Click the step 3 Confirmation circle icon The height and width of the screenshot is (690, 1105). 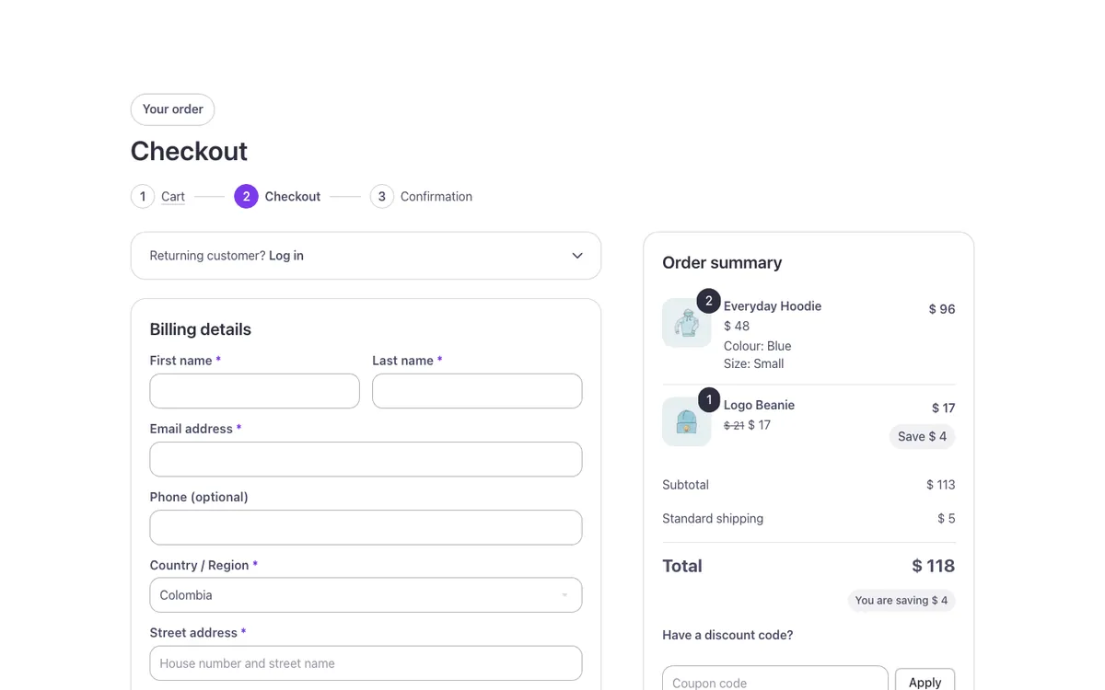(382, 196)
